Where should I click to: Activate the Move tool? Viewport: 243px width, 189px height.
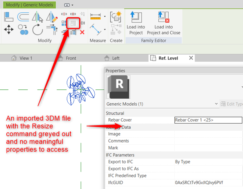9,30
